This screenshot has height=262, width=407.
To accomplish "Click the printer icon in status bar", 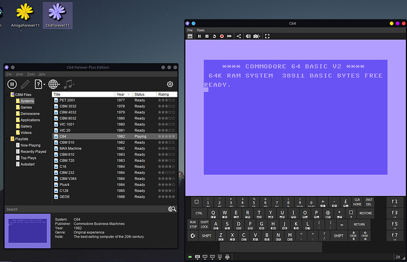I will click(227, 257).
